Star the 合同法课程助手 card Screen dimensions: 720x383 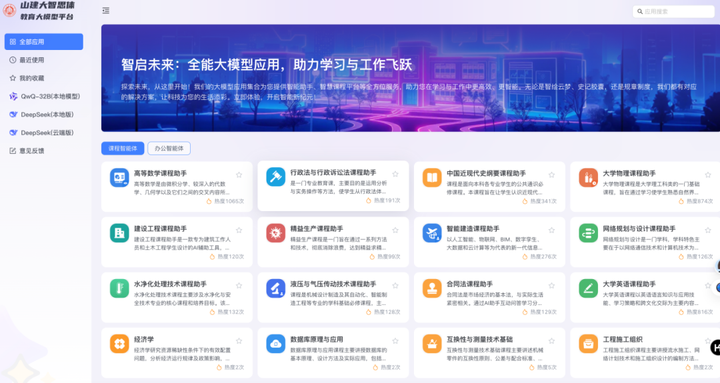point(551,285)
